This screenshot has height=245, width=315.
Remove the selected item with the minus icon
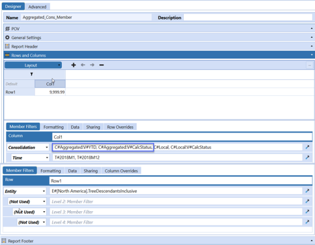[x=101, y=65]
